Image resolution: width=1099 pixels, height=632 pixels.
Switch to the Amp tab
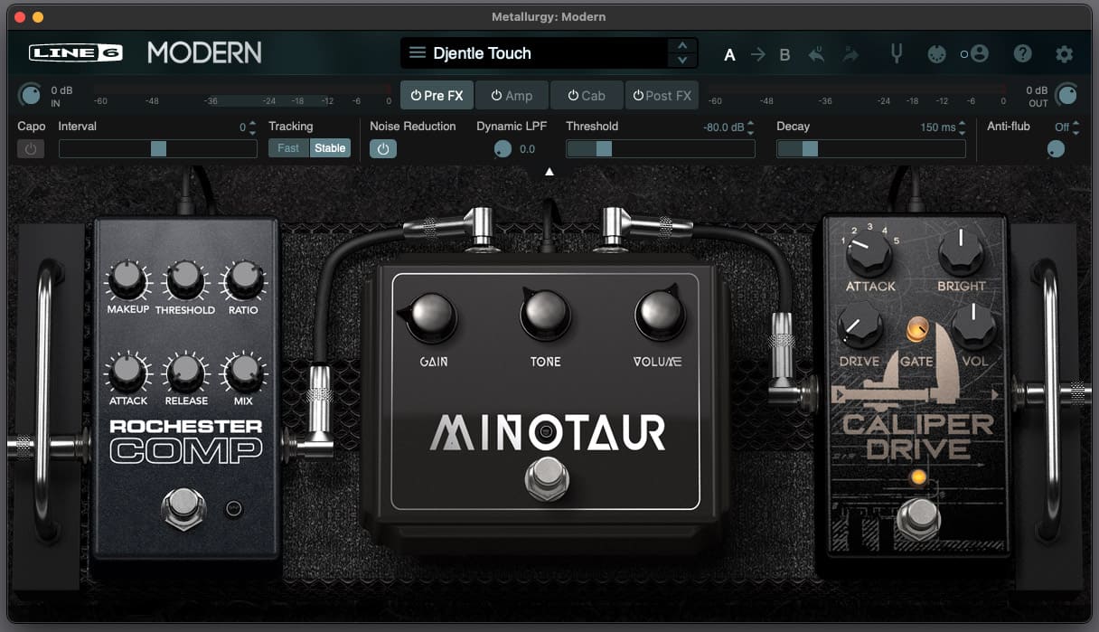pos(512,95)
